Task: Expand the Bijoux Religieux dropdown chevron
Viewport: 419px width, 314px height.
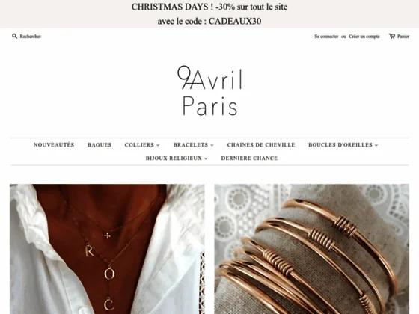Action: pyautogui.click(x=206, y=158)
